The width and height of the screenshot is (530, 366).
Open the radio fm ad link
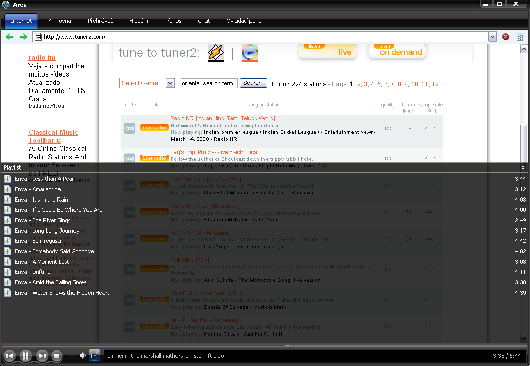(42, 57)
